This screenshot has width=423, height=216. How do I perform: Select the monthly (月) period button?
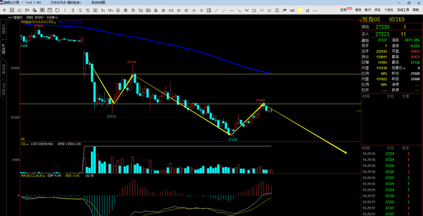(x=133, y=10)
